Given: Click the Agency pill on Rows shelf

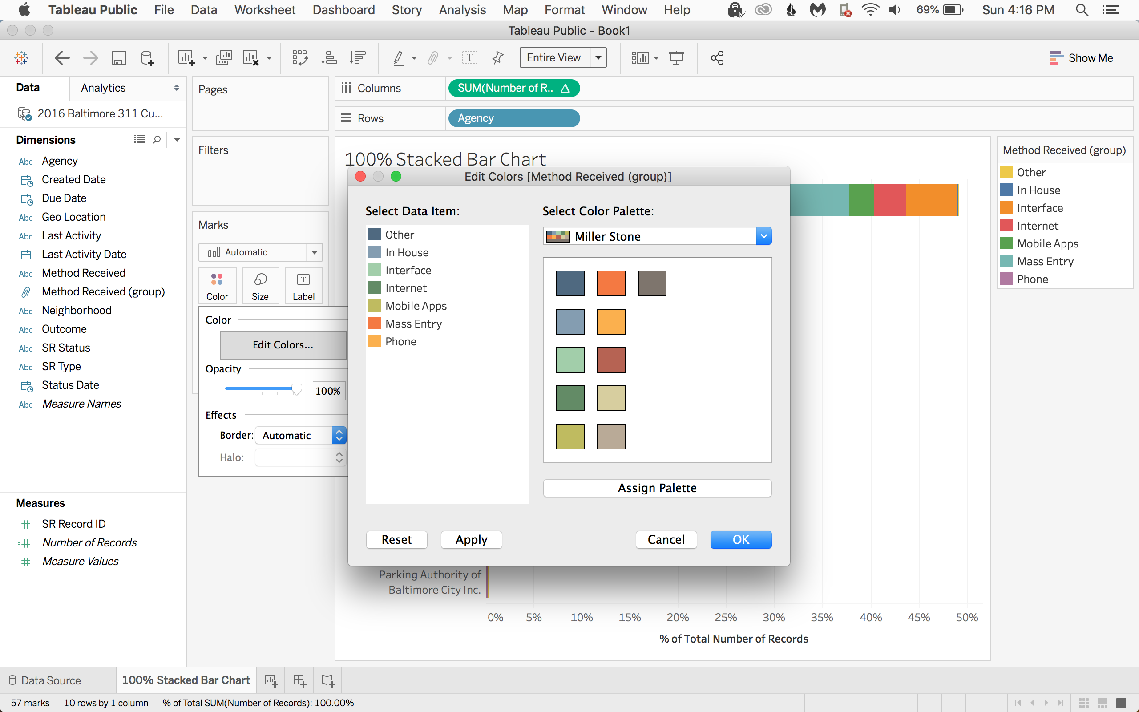Looking at the screenshot, I should pos(514,118).
